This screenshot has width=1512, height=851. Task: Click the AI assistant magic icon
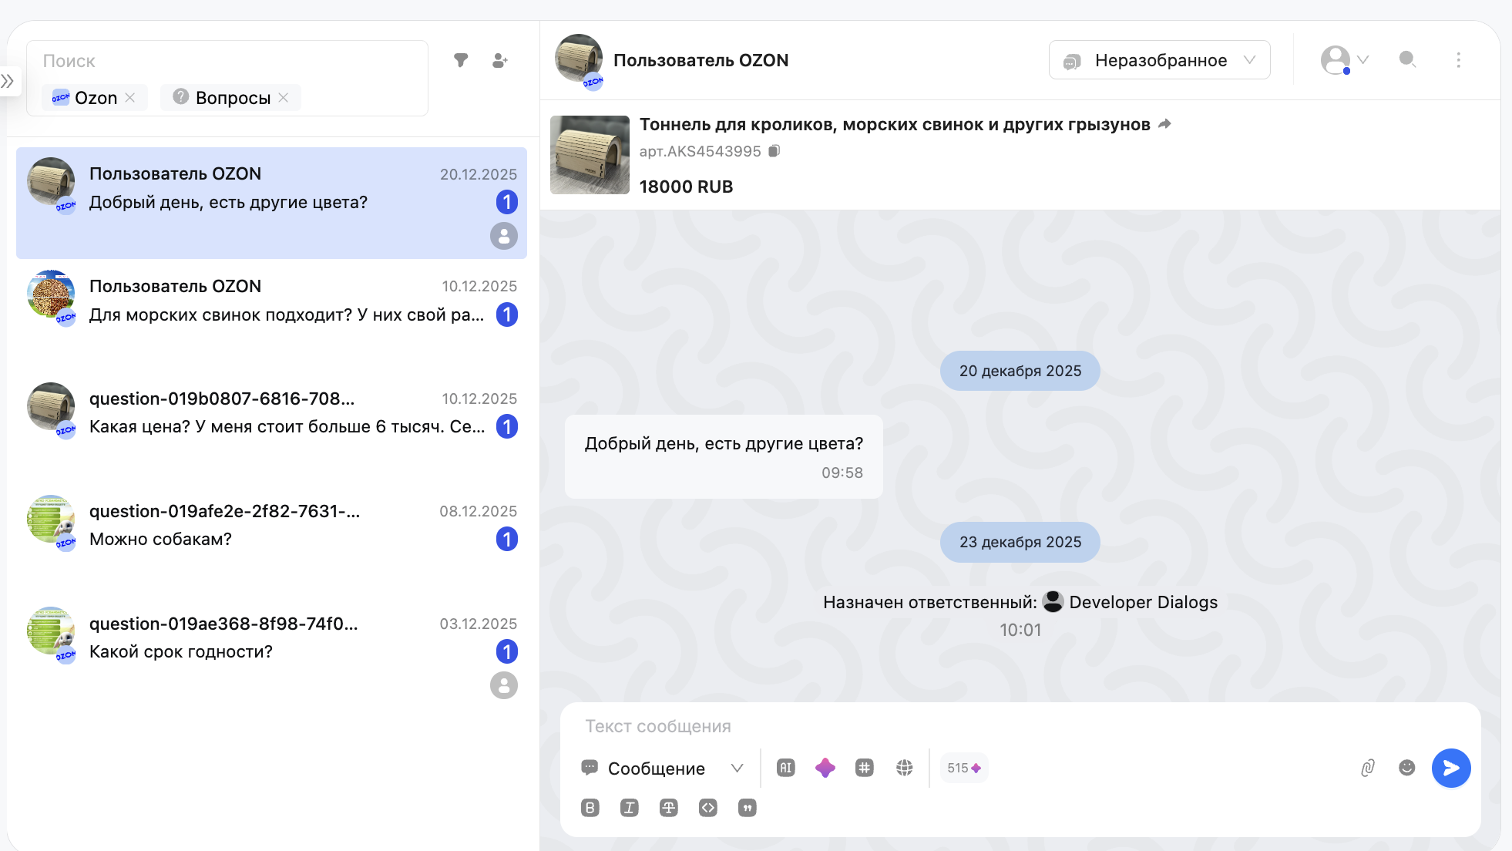(825, 768)
